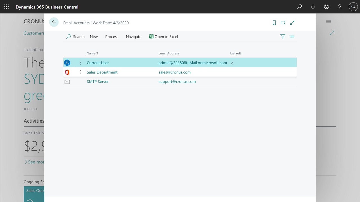Open the Current User account link
This screenshot has width=360, height=202.
(x=98, y=63)
